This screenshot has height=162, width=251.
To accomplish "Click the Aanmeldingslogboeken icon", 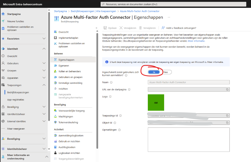I will click(55, 136).
